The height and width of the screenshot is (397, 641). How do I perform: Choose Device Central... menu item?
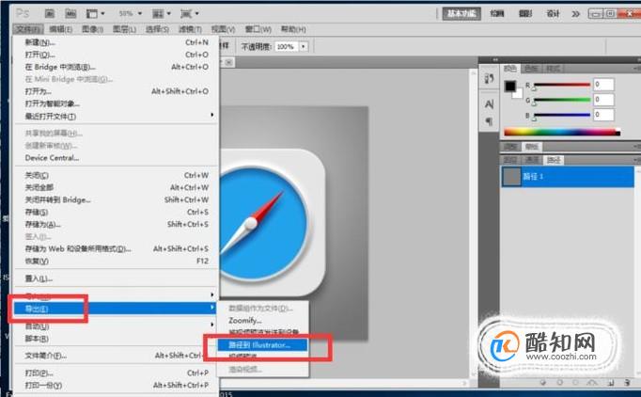pos(117,158)
